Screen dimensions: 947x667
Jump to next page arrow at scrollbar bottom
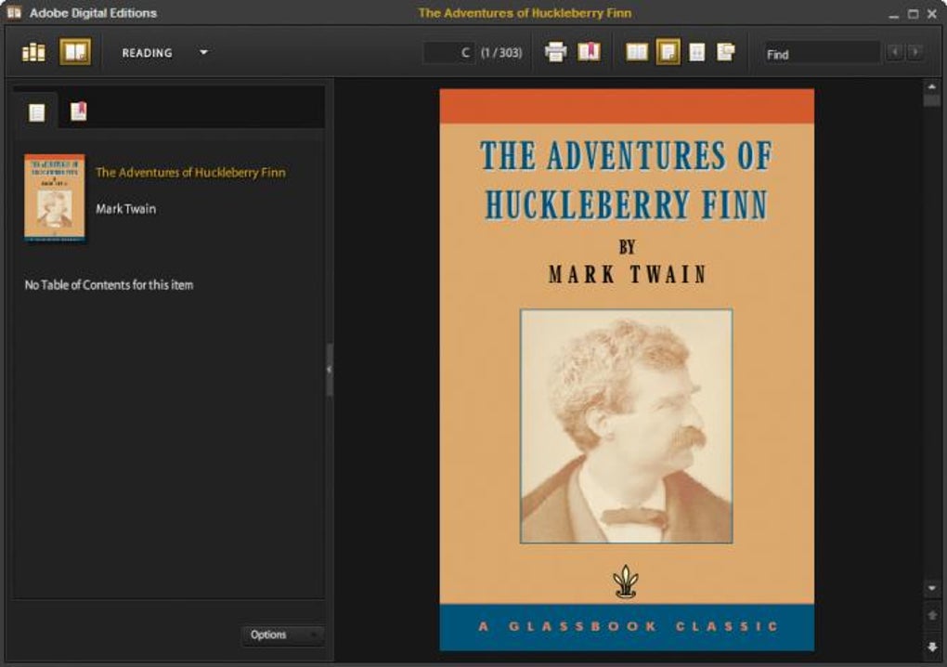(932, 647)
